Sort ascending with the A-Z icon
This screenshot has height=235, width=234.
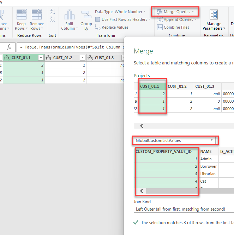[x=53, y=12]
